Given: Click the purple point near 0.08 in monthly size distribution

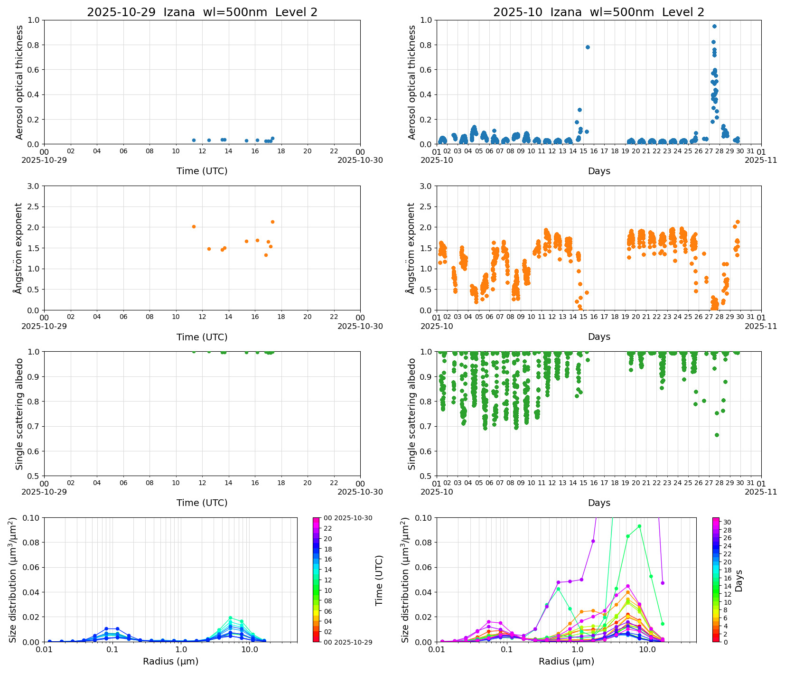Looking at the screenshot, I should pyautogui.click(x=593, y=541).
